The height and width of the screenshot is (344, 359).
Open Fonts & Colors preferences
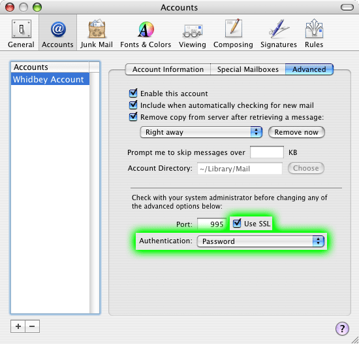tap(146, 33)
